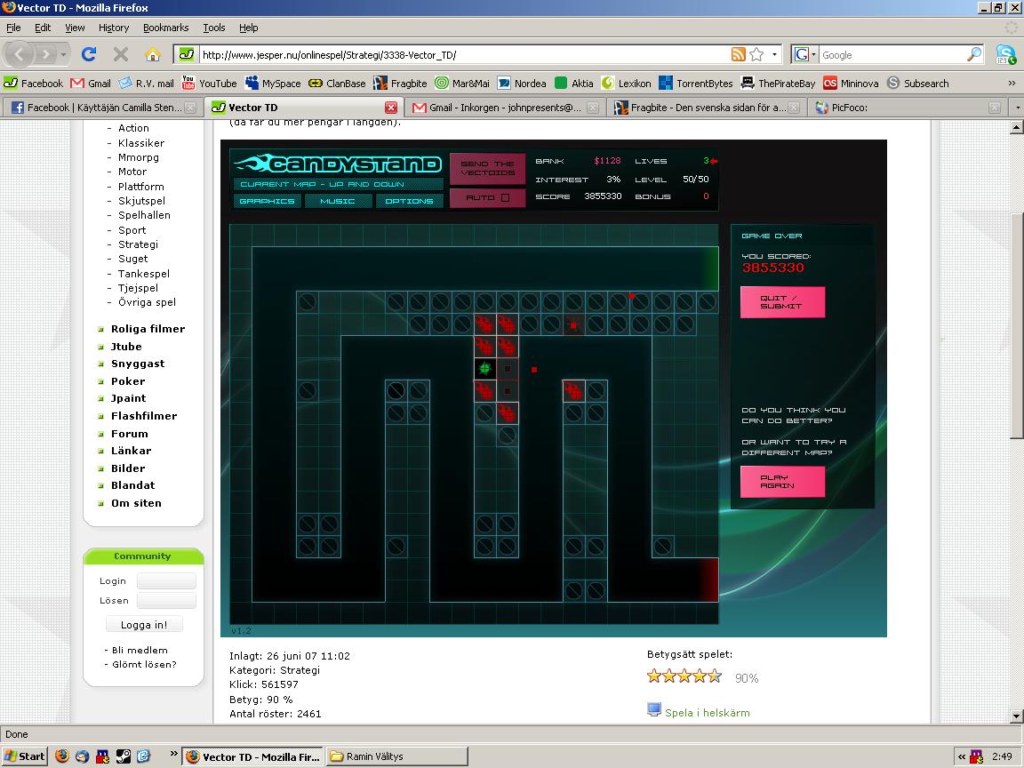Viewport: 1024px width, 768px height.
Task: Rate the game with fifth star
Action: [715, 676]
